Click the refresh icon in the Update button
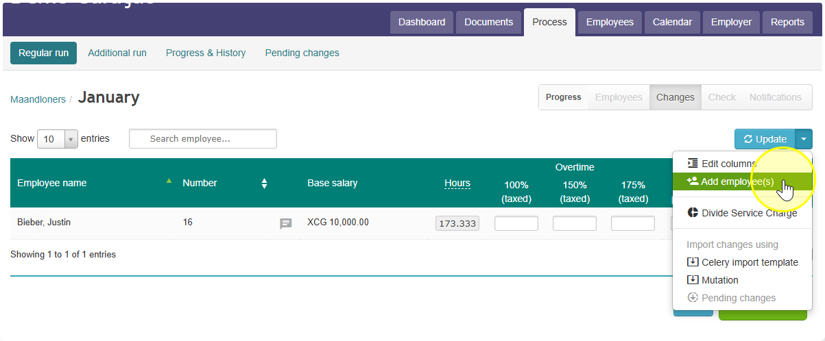This screenshot has width=825, height=341. [748, 139]
